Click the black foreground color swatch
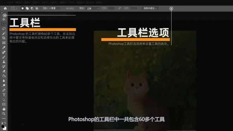The image size is (233, 131). 2,126
